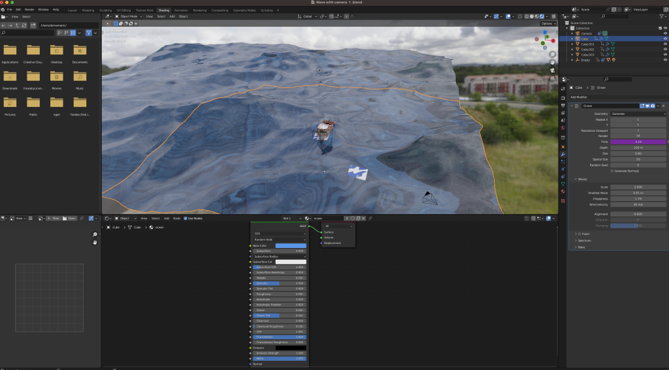The image size is (669, 370).
Task: Adjust the Damping slider
Action: (x=638, y=226)
